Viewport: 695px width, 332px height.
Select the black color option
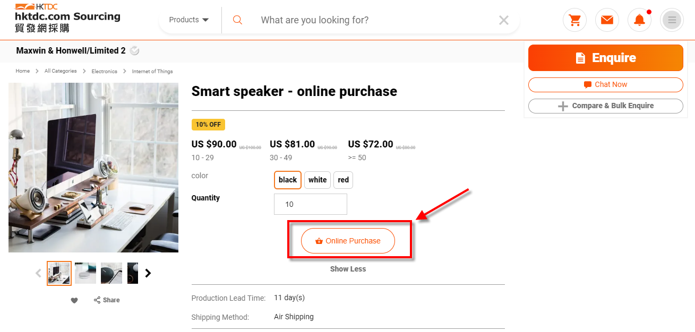click(288, 180)
